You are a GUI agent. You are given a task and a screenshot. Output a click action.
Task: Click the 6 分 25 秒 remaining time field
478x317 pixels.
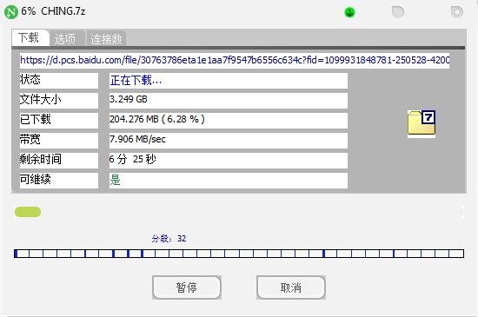click(x=229, y=160)
